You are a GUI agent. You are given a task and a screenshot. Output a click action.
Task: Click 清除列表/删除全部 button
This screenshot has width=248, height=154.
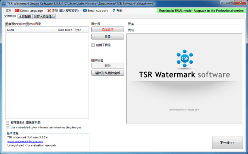(107, 73)
